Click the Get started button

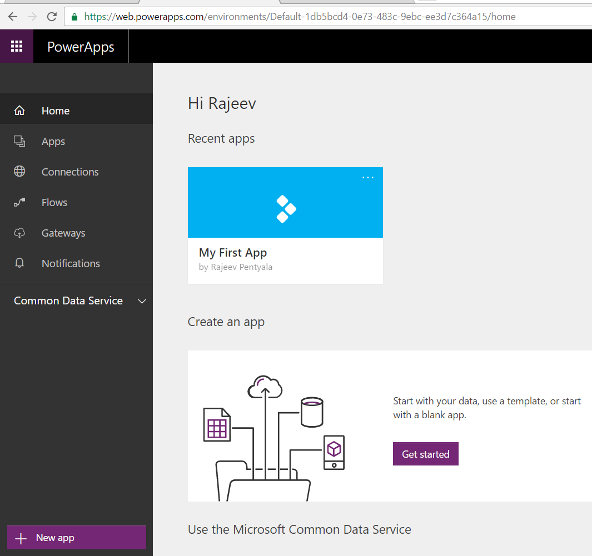click(x=425, y=454)
